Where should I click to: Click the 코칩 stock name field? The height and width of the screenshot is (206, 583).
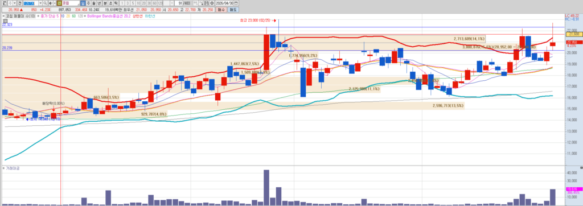71,3
